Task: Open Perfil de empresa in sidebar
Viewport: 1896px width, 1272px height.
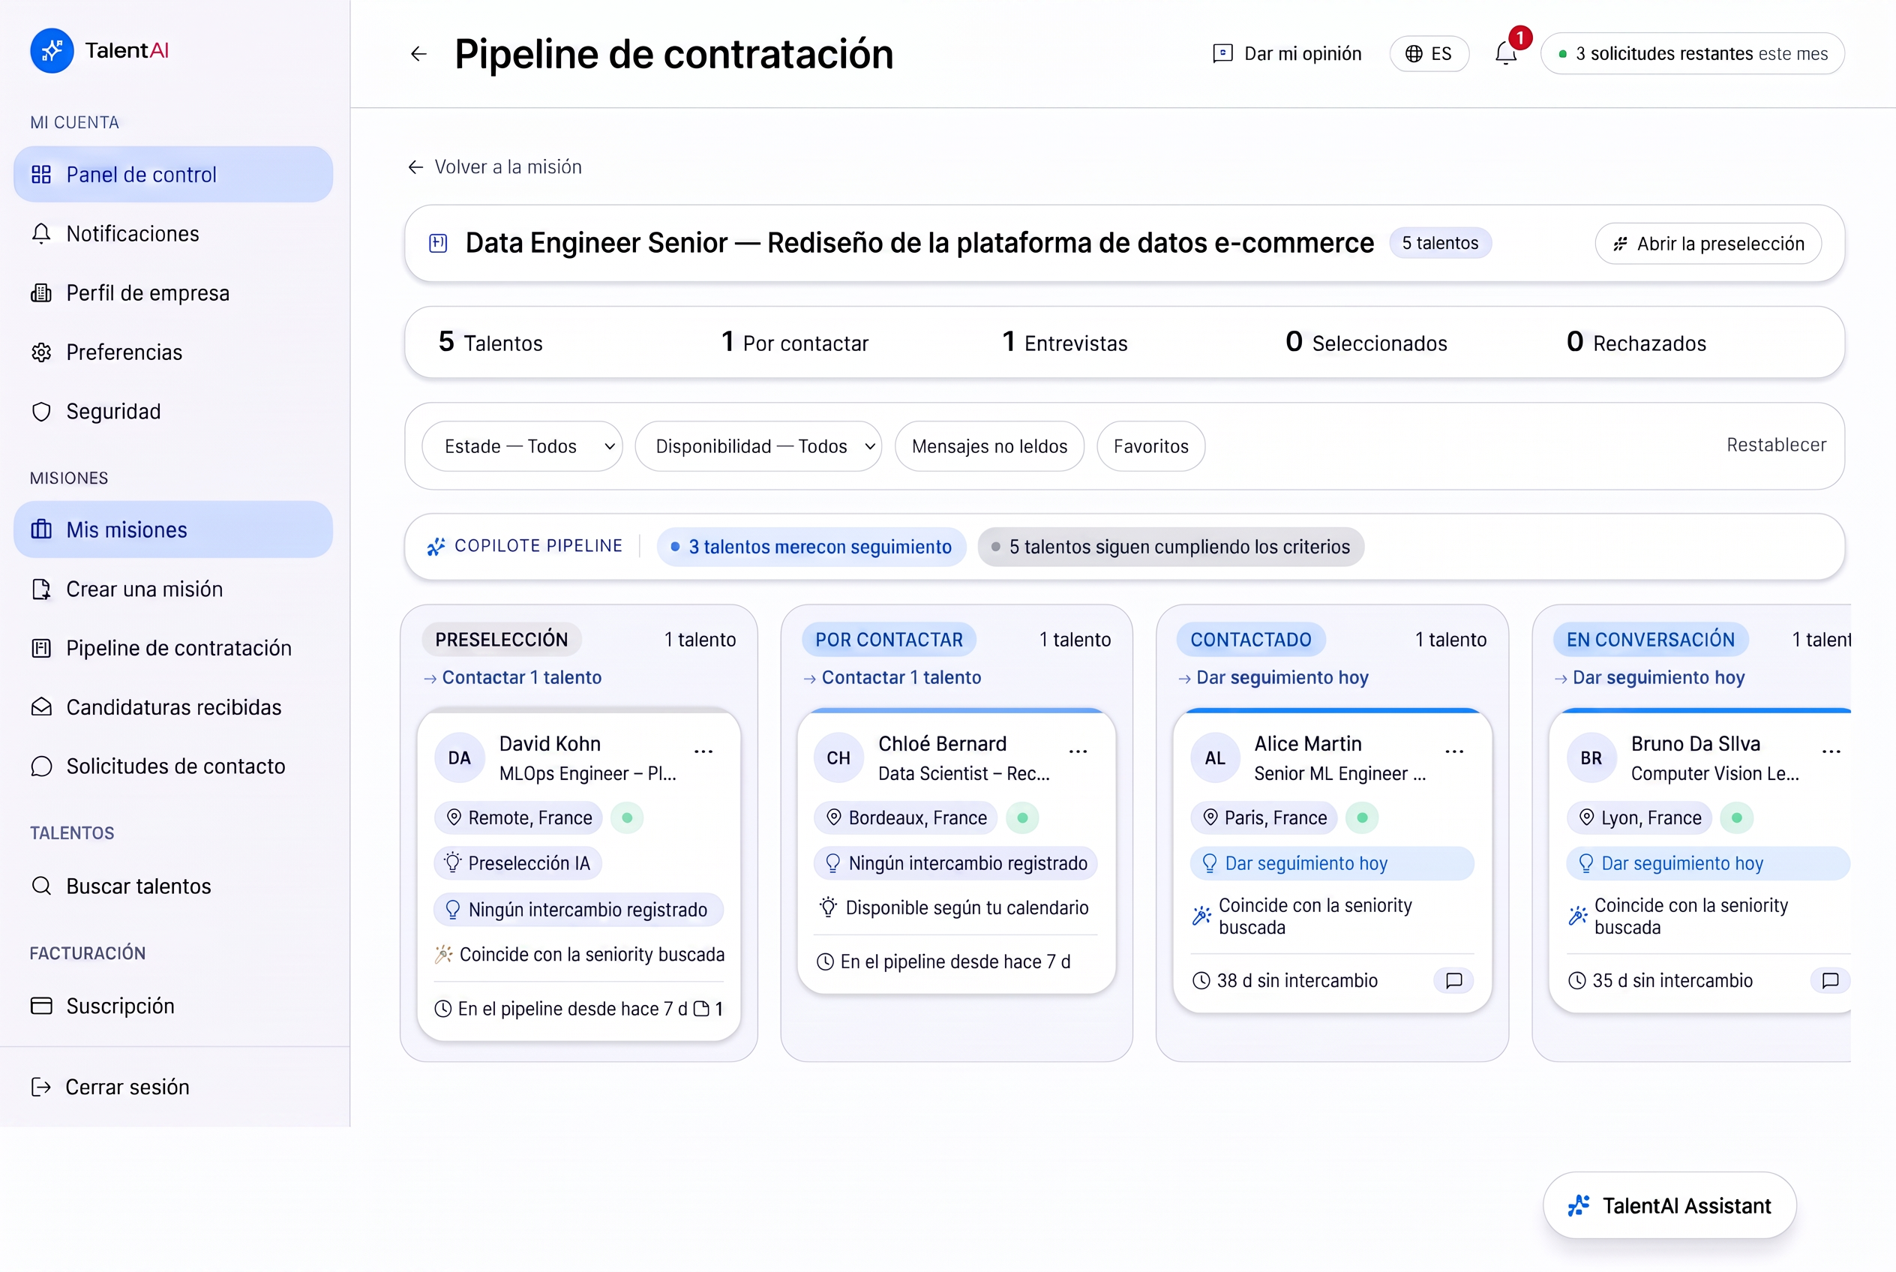Action: [172, 292]
